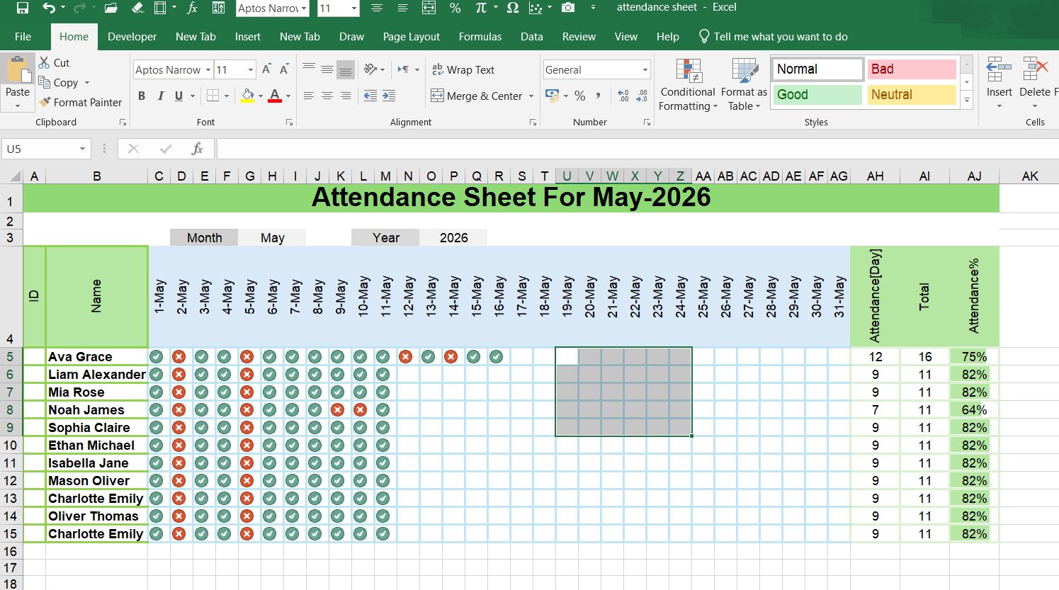Click the Increase Indent icon
Viewport: 1059px width, 590px height.
[x=388, y=96]
